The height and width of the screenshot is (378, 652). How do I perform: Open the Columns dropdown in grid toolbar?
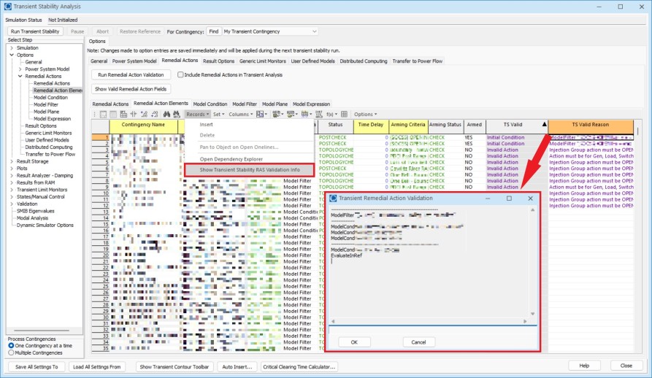241,114
